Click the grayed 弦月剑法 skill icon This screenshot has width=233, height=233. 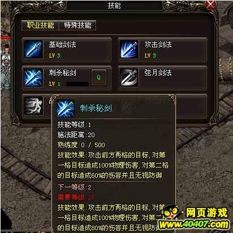(130, 78)
